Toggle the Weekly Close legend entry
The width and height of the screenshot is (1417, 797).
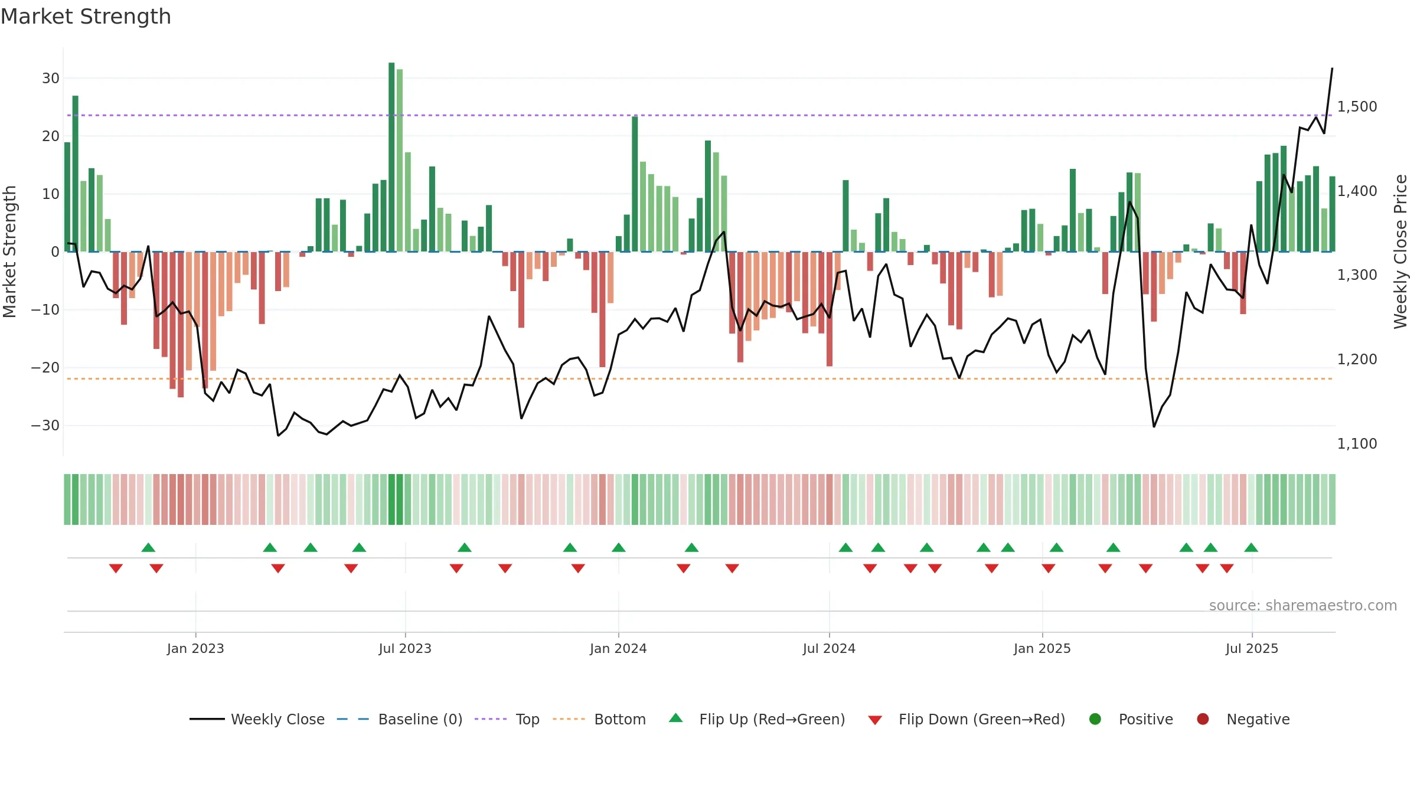257,719
